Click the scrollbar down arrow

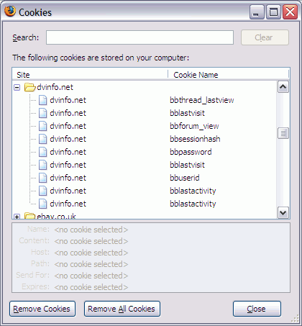(283, 213)
